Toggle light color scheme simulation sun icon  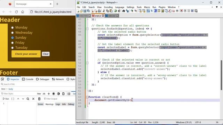53,94
